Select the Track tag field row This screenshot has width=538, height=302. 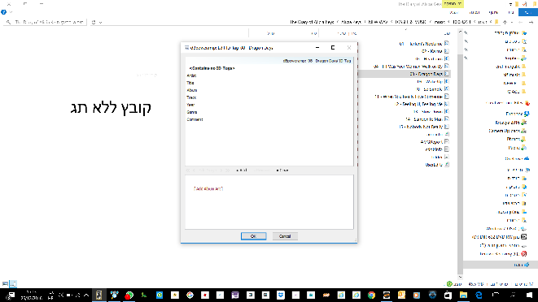(x=269, y=97)
